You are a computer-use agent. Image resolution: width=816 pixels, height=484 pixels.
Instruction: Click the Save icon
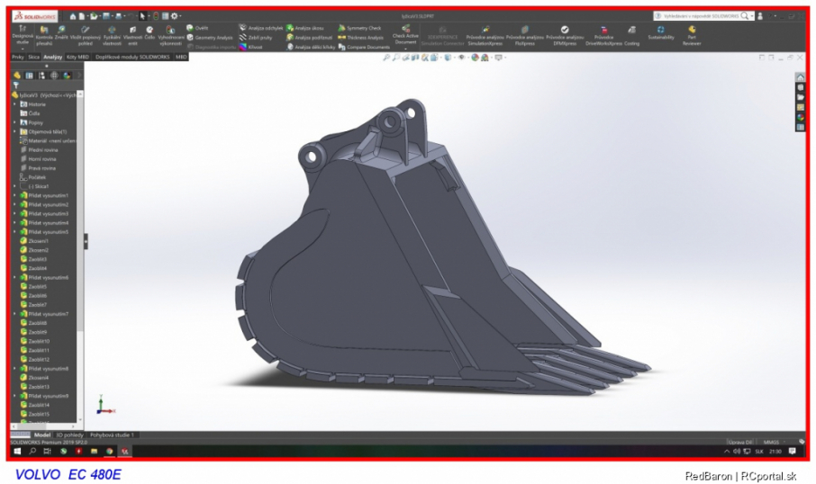(105, 16)
